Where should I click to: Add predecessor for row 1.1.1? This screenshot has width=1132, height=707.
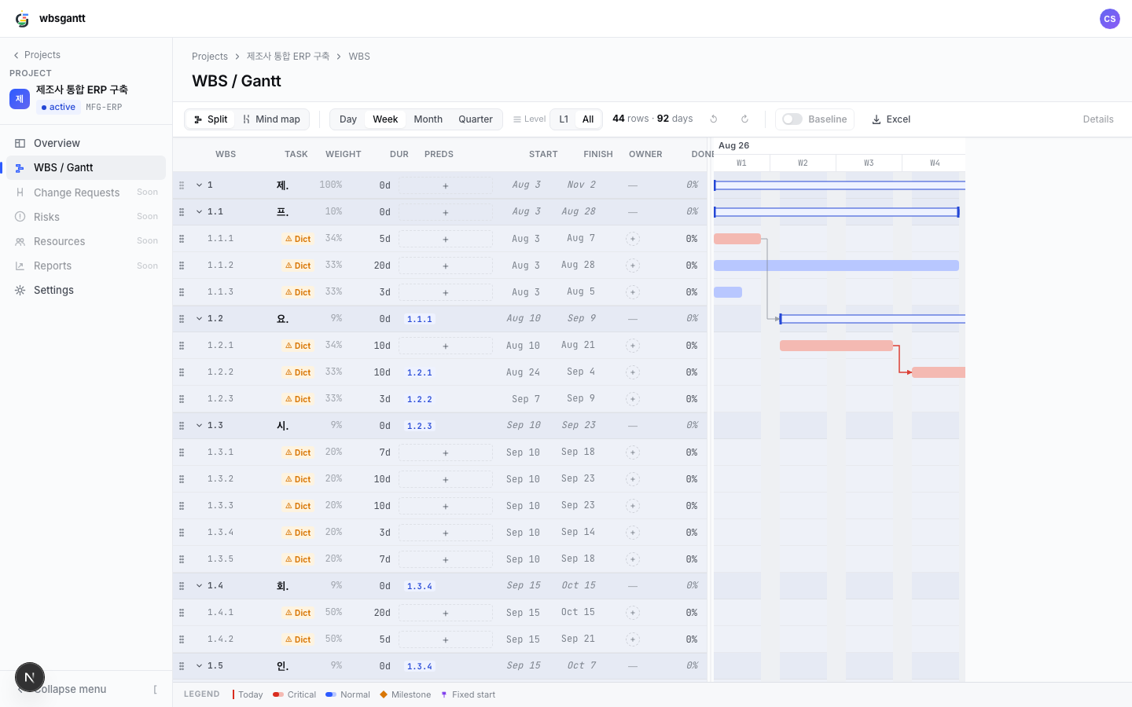click(x=445, y=239)
